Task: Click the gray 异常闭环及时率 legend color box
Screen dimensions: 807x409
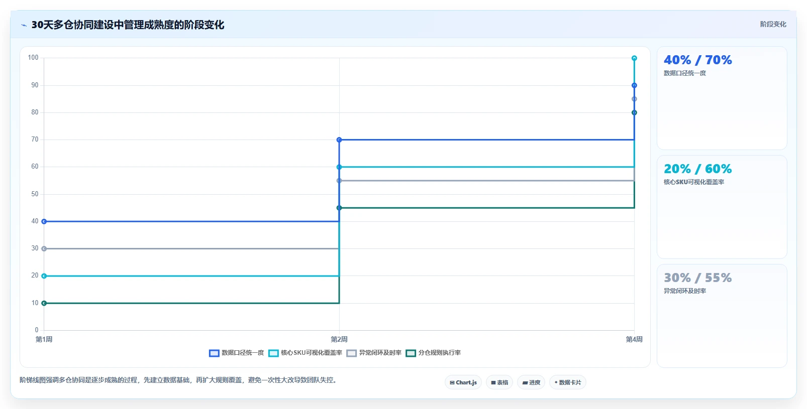Action: [352, 353]
